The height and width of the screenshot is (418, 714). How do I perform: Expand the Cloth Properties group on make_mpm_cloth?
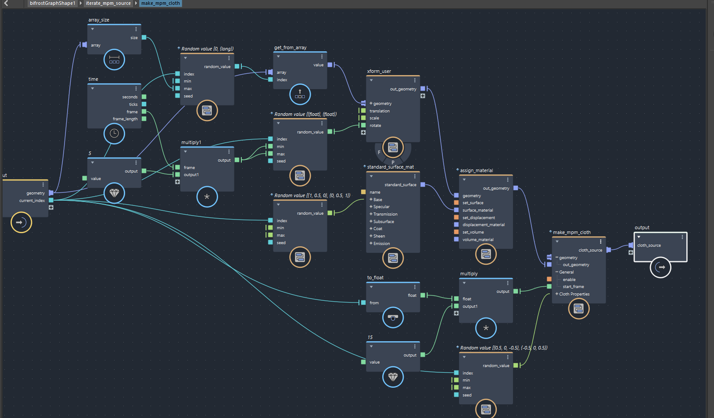click(x=556, y=294)
